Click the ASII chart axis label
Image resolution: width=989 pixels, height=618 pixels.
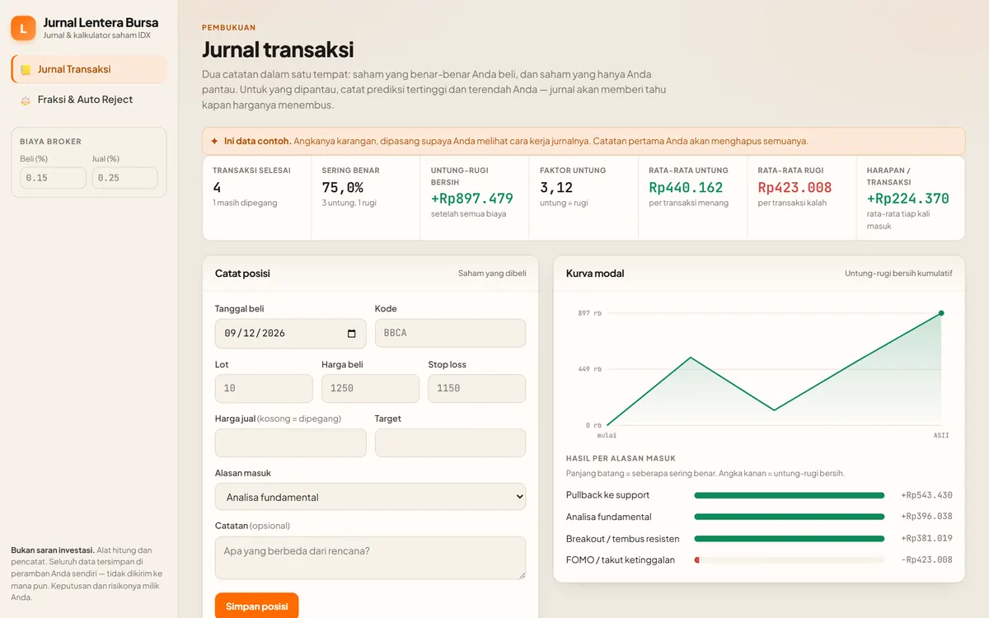point(941,435)
